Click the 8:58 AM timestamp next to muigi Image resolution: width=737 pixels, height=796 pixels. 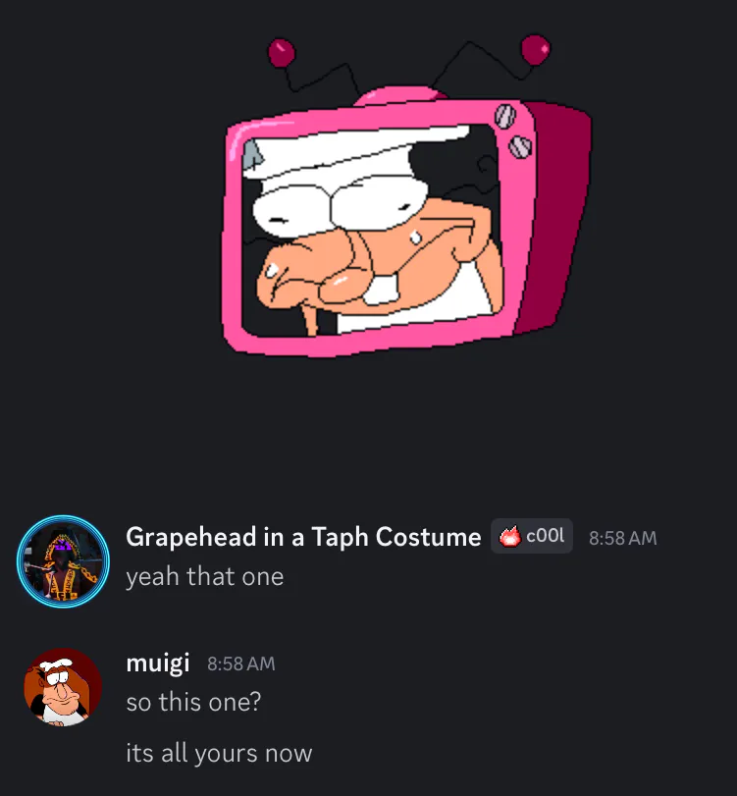pos(241,664)
